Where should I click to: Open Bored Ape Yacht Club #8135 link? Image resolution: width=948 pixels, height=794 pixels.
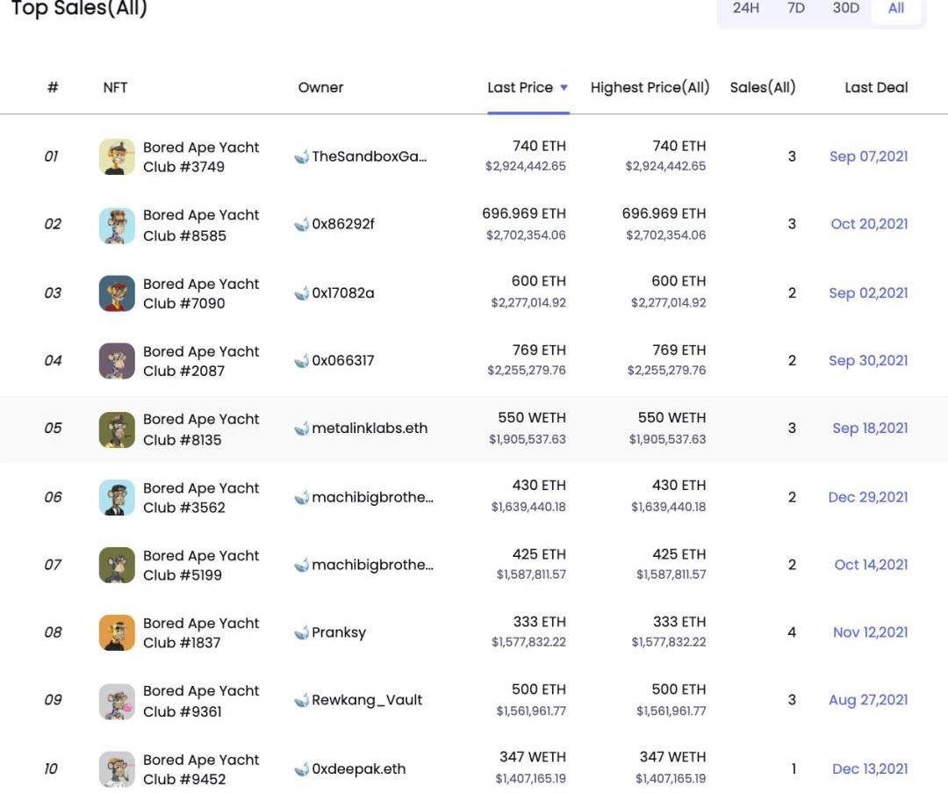(x=201, y=429)
